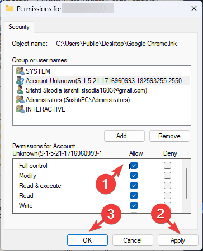The height and width of the screenshot is (251, 203).
Task: Click the Write permission label
Action: tap(26, 206)
